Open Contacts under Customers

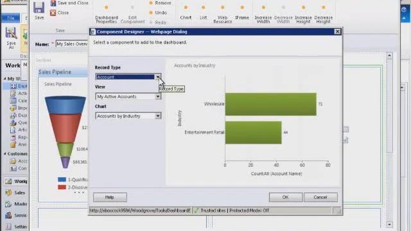pos(19,168)
